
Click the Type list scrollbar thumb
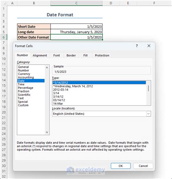tap(148, 88)
